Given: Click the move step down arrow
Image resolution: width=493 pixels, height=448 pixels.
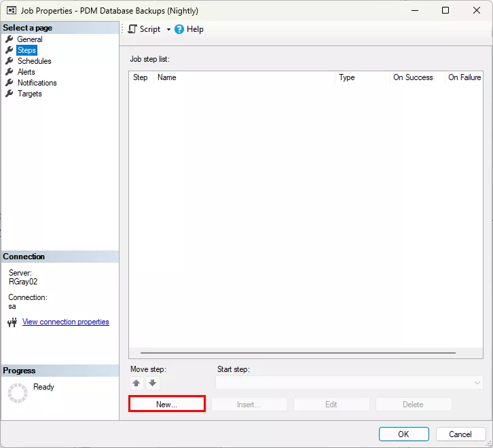Looking at the screenshot, I should [153, 383].
